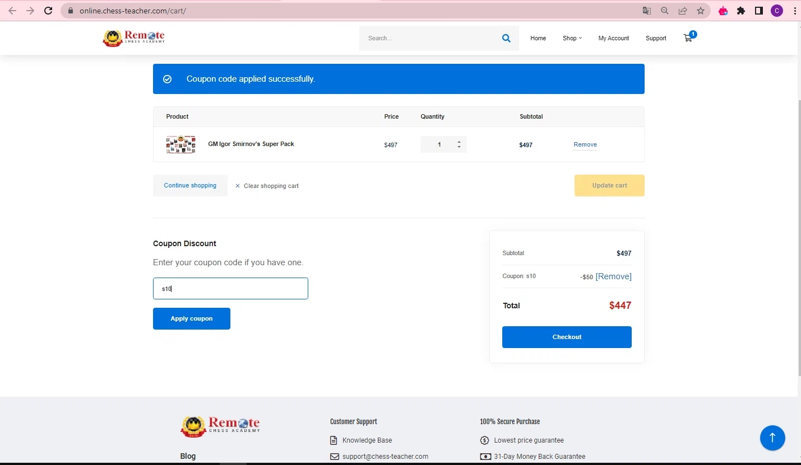The width and height of the screenshot is (801, 465).
Task: Click the browser back arrow
Action: click(12, 11)
